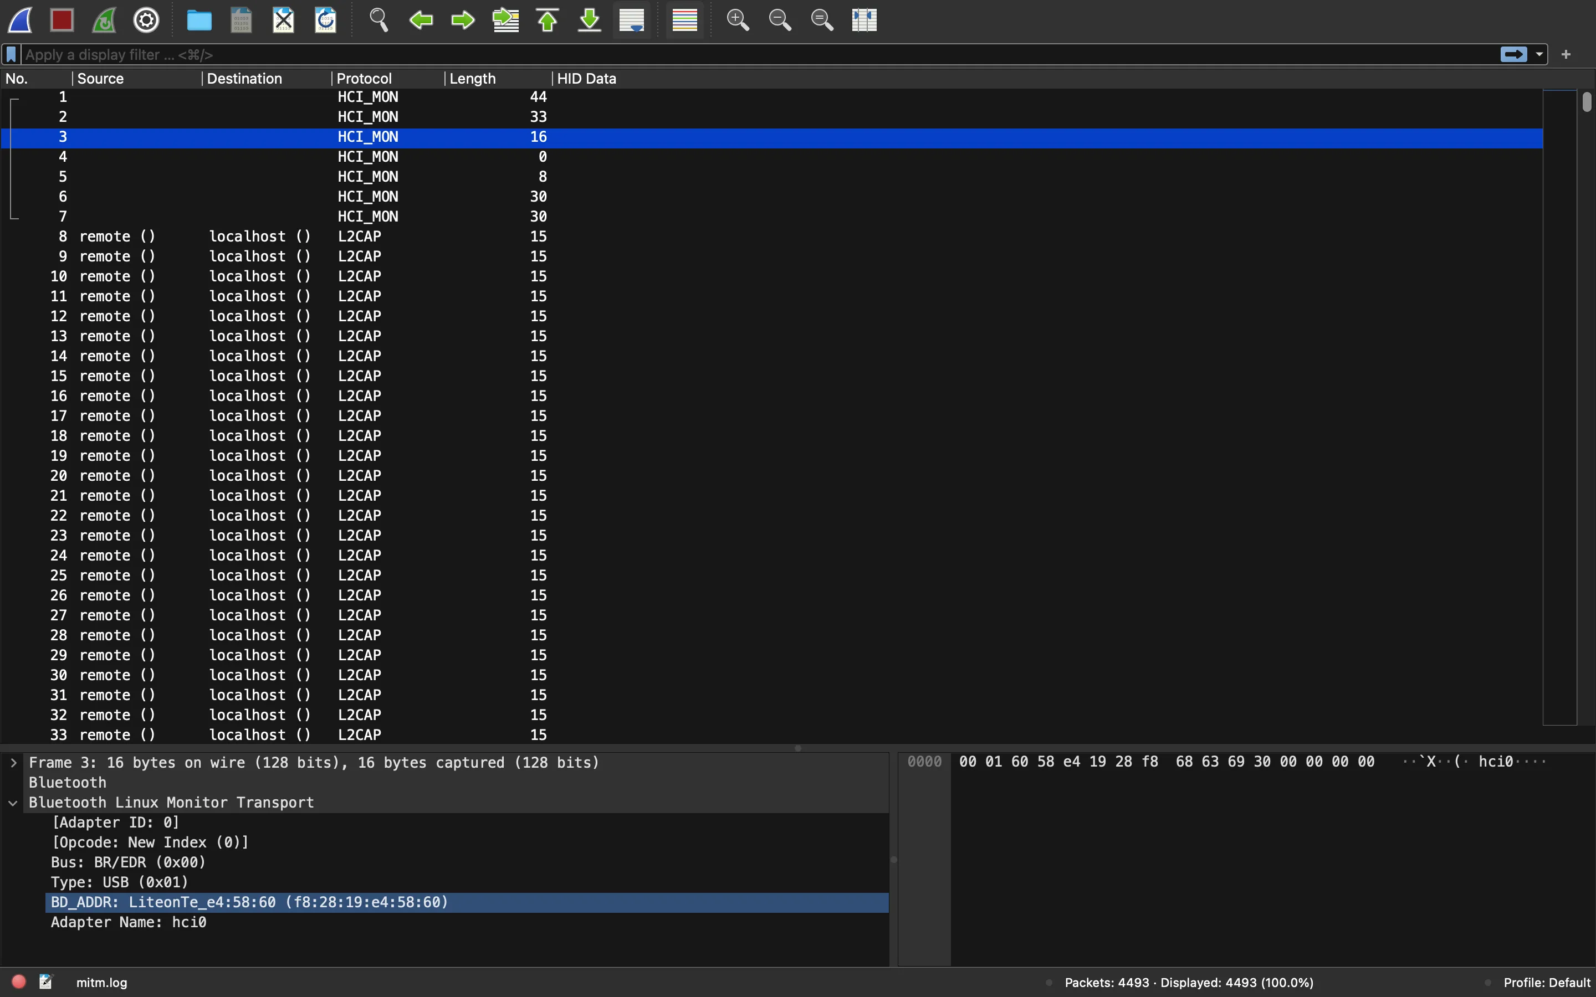This screenshot has height=997, width=1596.
Task: Close this capture file
Action: pos(284,20)
